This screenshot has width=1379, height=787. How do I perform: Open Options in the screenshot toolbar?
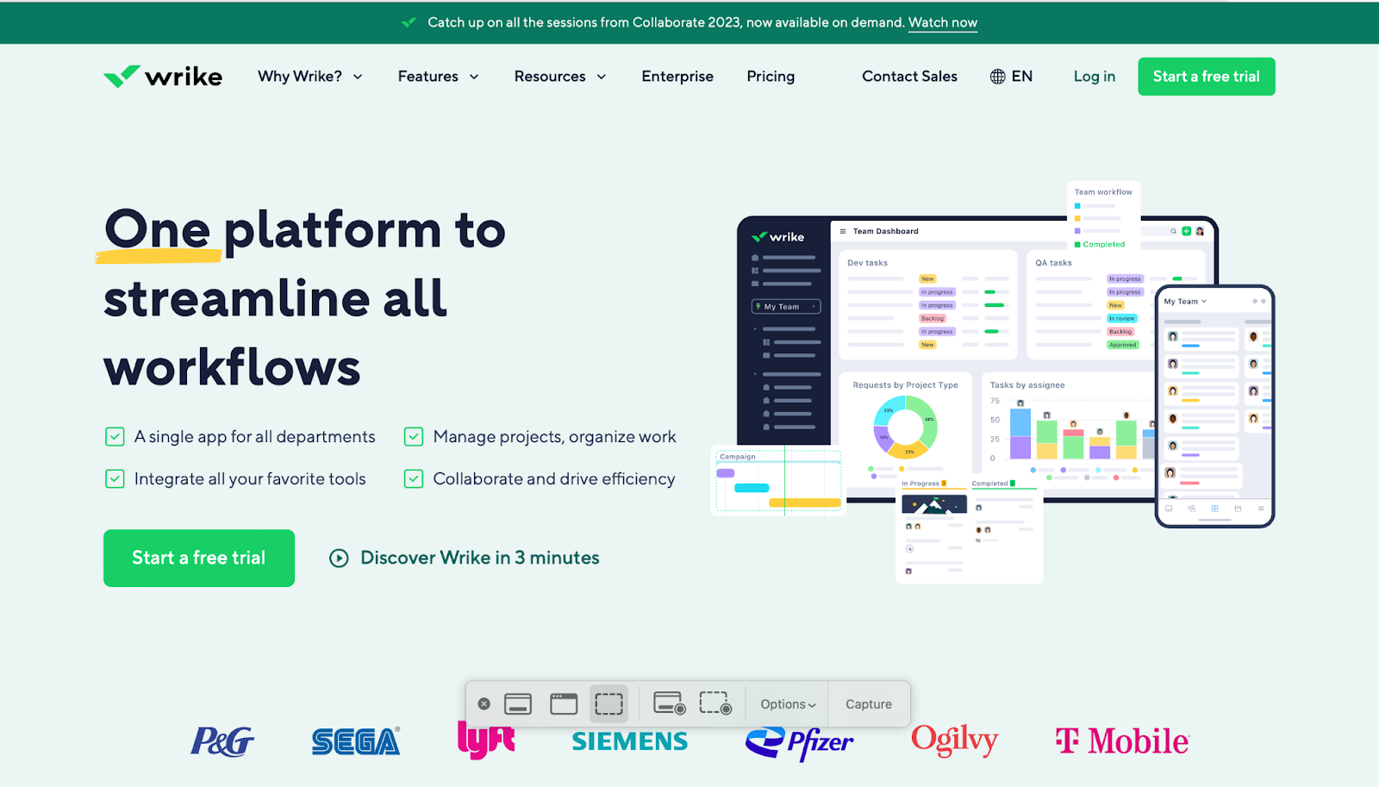click(x=785, y=703)
